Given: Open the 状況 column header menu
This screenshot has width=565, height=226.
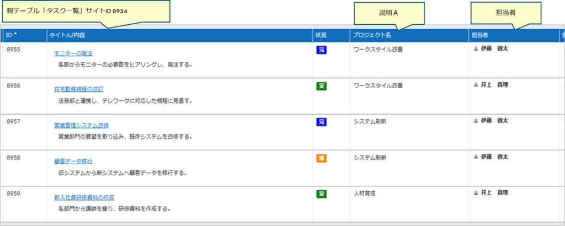Looking at the screenshot, I should [321, 35].
